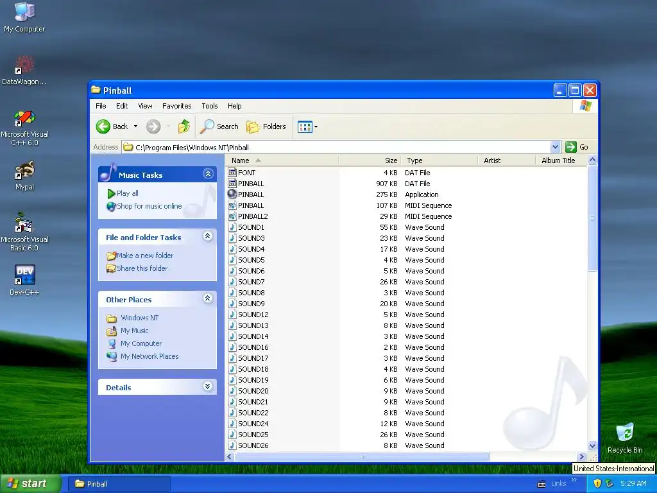Click the Go button
The image size is (657, 493).
coord(577,147)
